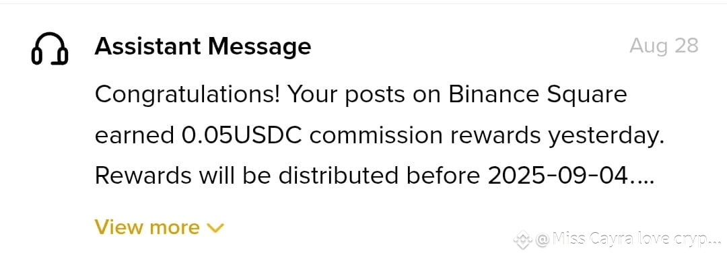Click the word earned in second line
The image size is (727, 257).
132,136
